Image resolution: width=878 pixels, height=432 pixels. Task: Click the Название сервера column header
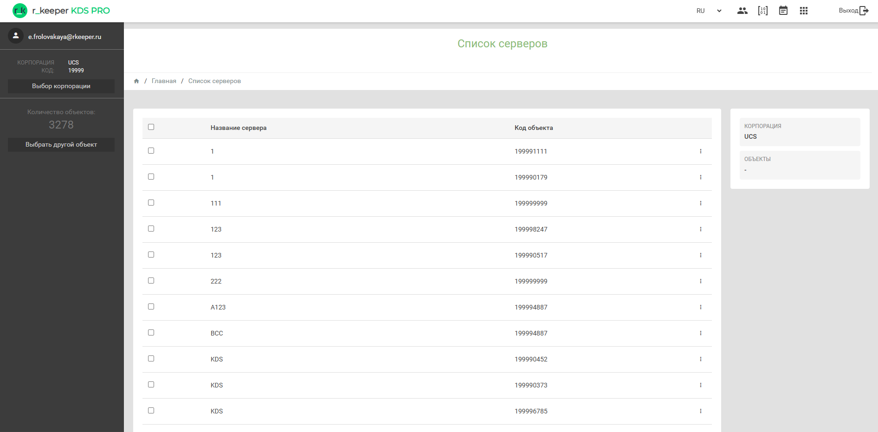(x=239, y=128)
